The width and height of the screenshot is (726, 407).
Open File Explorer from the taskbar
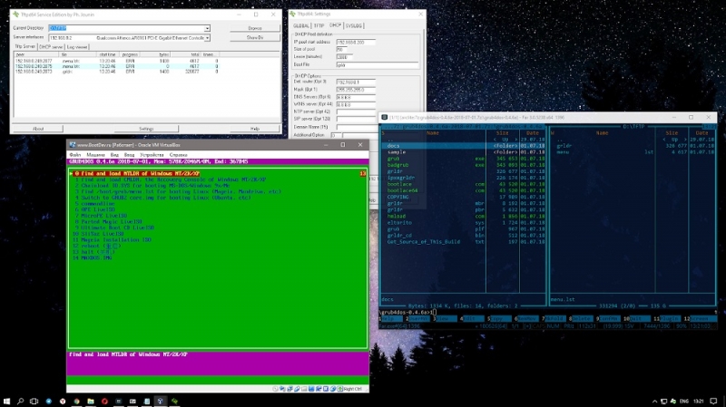(91, 401)
